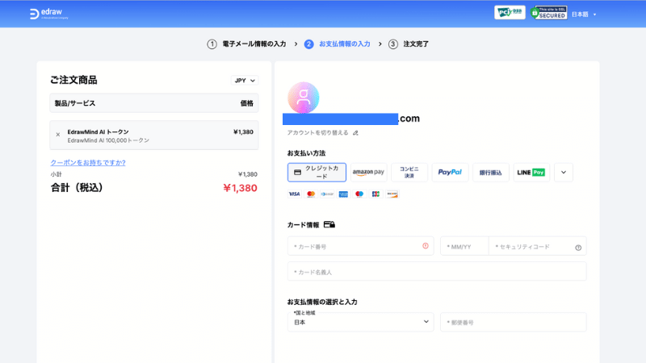Click the total price ¥1,380 in red

tap(240, 188)
